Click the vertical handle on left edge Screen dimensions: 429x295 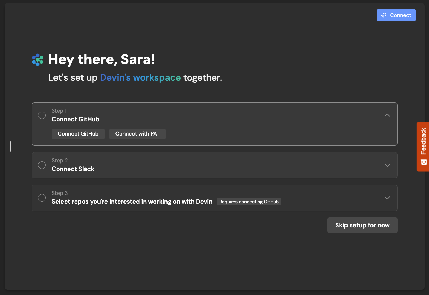[x=10, y=147]
